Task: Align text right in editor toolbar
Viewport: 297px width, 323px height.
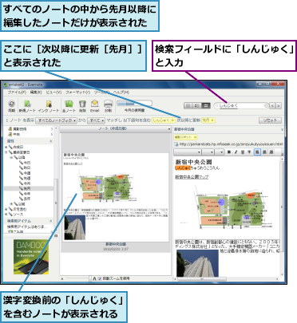Action: pyautogui.click(x=271, y=152)
